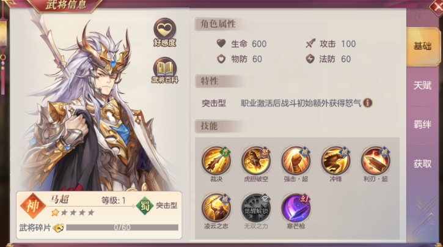Select the 寒芒枪 skill icon

(296, 208)
